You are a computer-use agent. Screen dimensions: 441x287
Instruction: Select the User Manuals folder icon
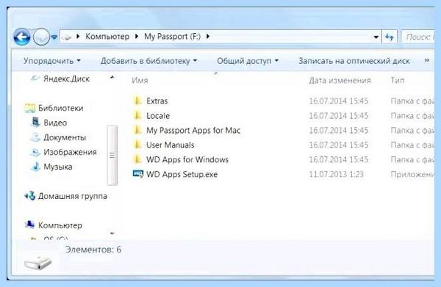(x=137, y=145)
